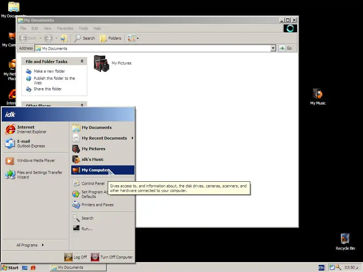Open idk's Music folder

coord(102,159)
